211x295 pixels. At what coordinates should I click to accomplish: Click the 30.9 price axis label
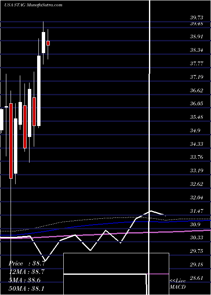[x=195, y=224]
